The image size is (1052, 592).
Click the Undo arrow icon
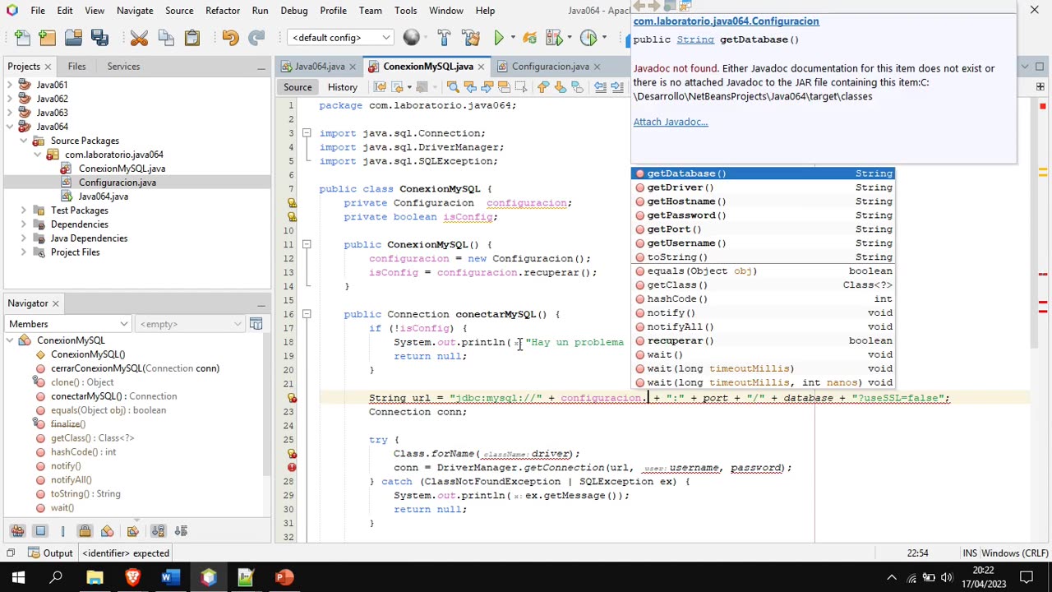coord(230,38)
